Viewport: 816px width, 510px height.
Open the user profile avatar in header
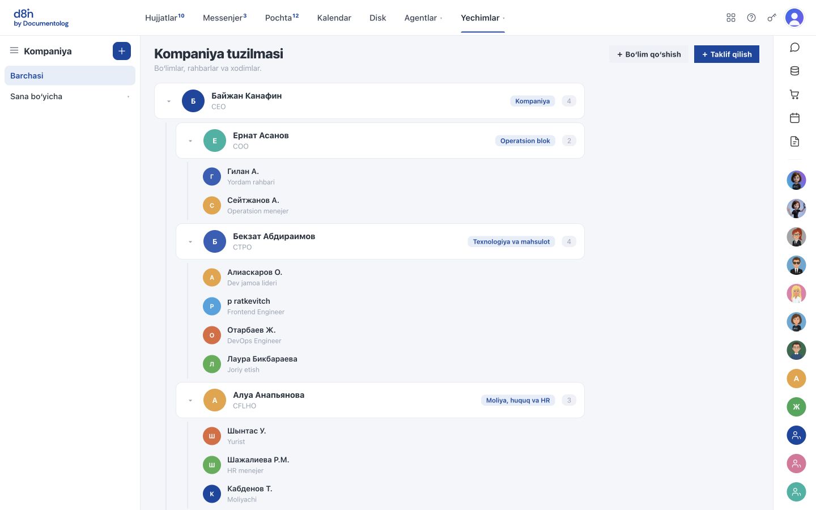(794, 18)
